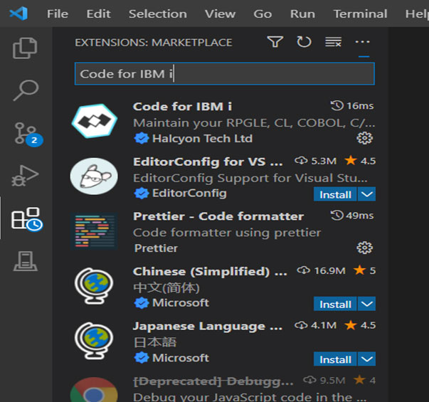Image resolution: width=429 pixels, height=402 pixels.
Task: Click Halcyon Tech Ltd publisher name
Action: (x=202, y=139)
